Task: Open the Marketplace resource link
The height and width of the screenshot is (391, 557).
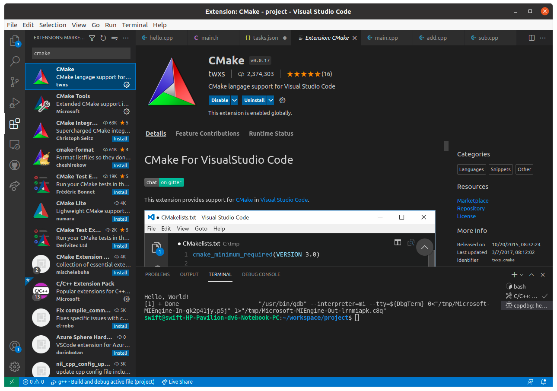Action: (x=473, y=200)
